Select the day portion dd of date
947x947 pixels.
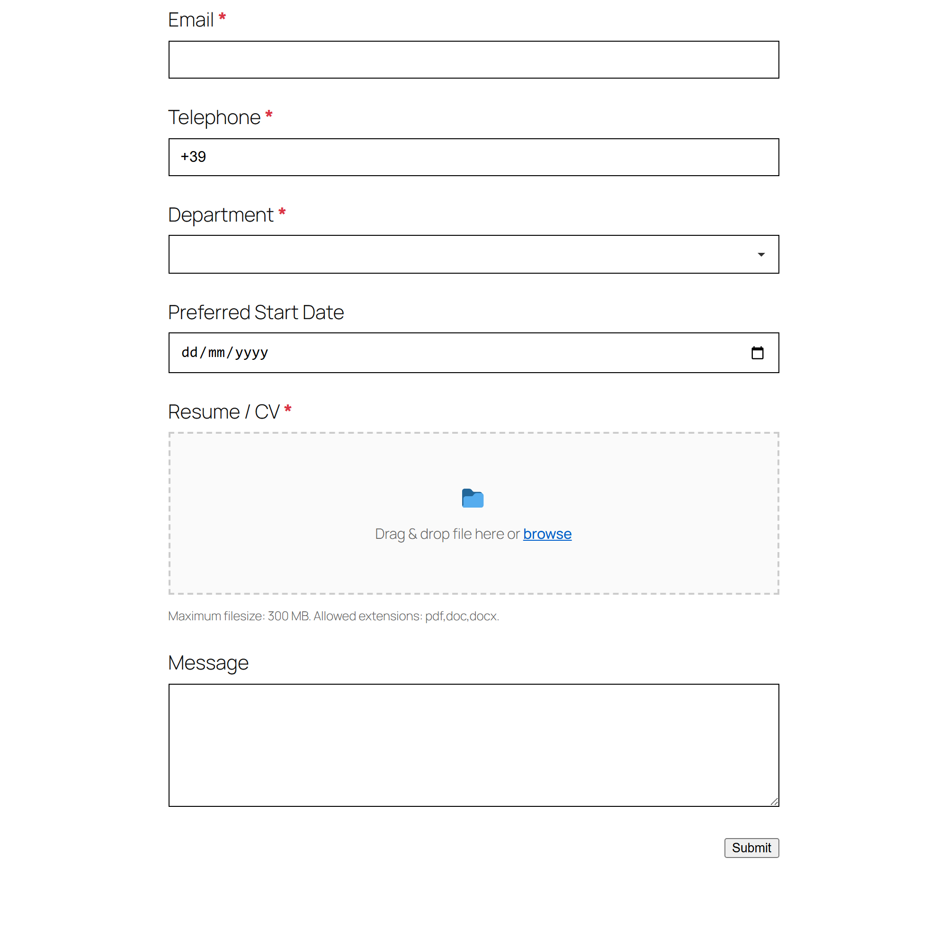coord(190,352)
